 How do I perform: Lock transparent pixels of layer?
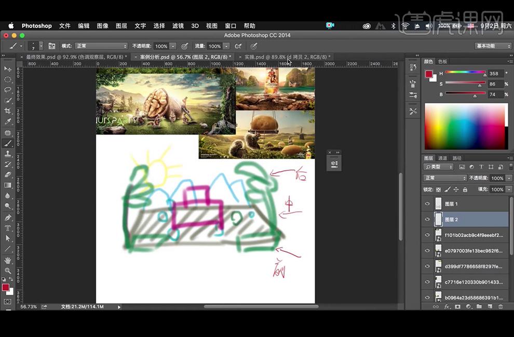[x=438, y=190]
